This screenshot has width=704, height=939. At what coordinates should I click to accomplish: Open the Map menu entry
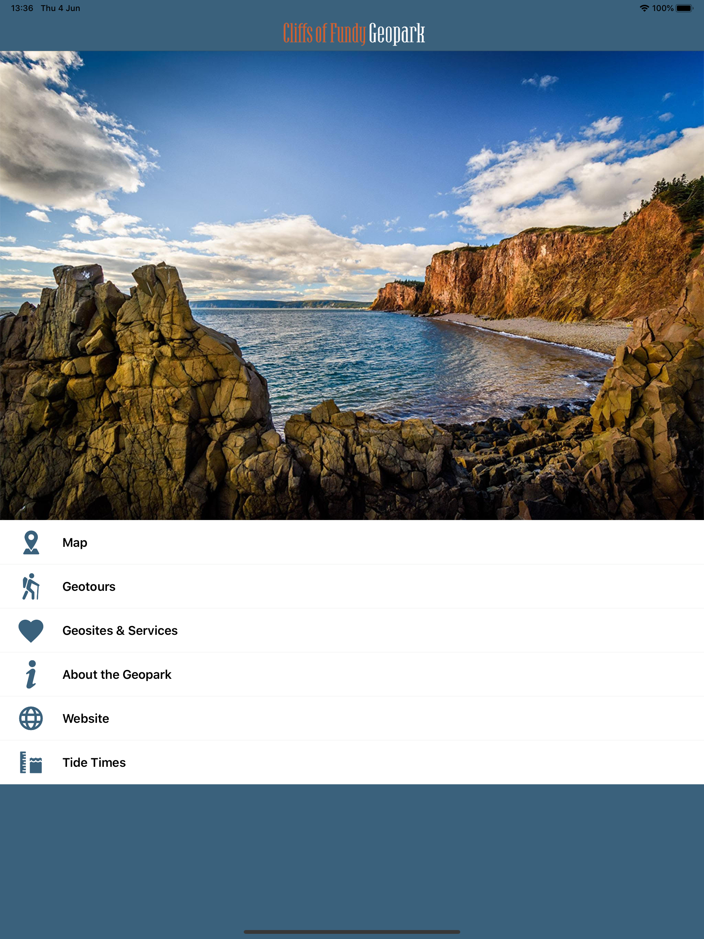[352, 542]
